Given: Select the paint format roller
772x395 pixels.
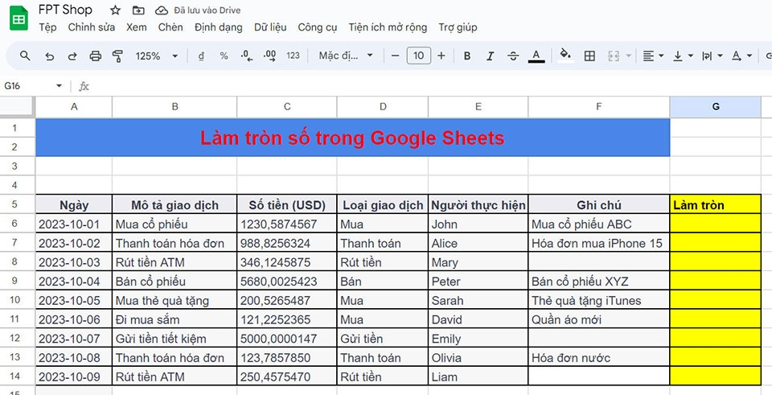Looking at the screenshot, I should point(117,56).
